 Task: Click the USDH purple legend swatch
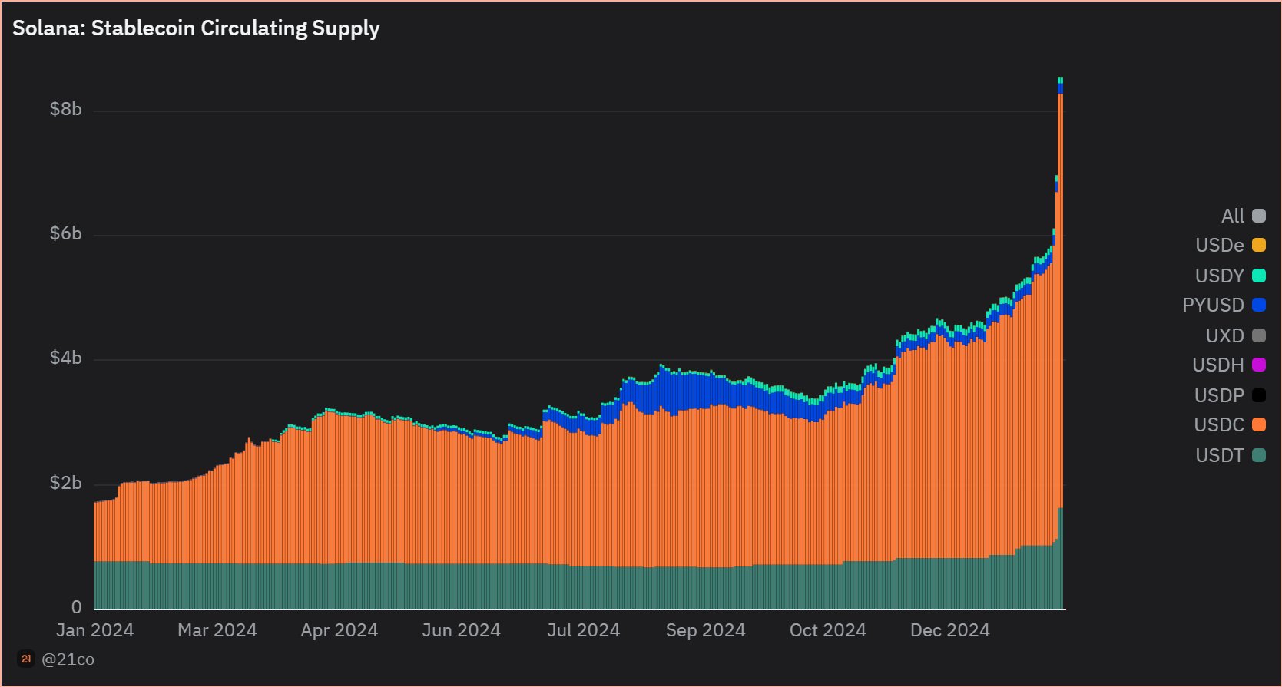(x=1258, y=365)
